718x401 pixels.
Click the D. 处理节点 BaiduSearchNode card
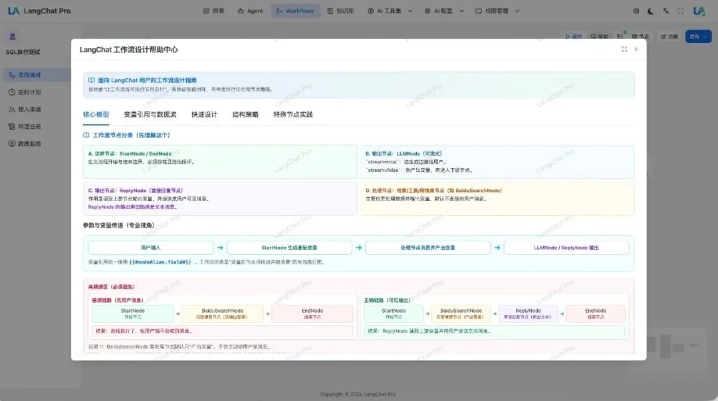497,199
